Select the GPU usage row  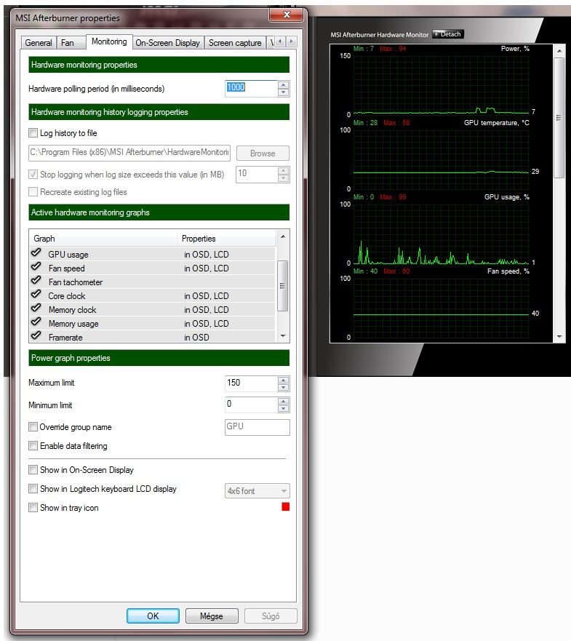click(x=152, y=254)
